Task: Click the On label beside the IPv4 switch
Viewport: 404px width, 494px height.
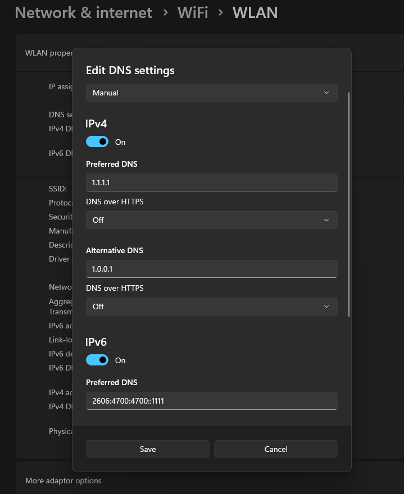Action: point(120,142)
